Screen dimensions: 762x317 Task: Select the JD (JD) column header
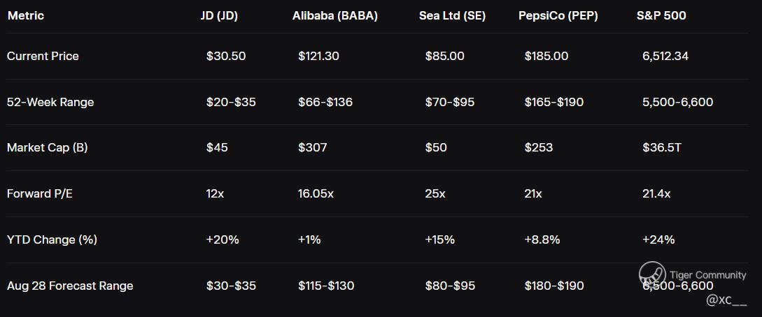click(x=219, y=15)
